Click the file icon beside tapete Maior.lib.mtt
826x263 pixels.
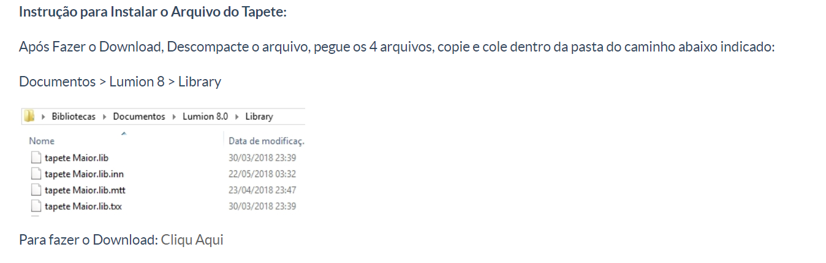pos(37,190)
